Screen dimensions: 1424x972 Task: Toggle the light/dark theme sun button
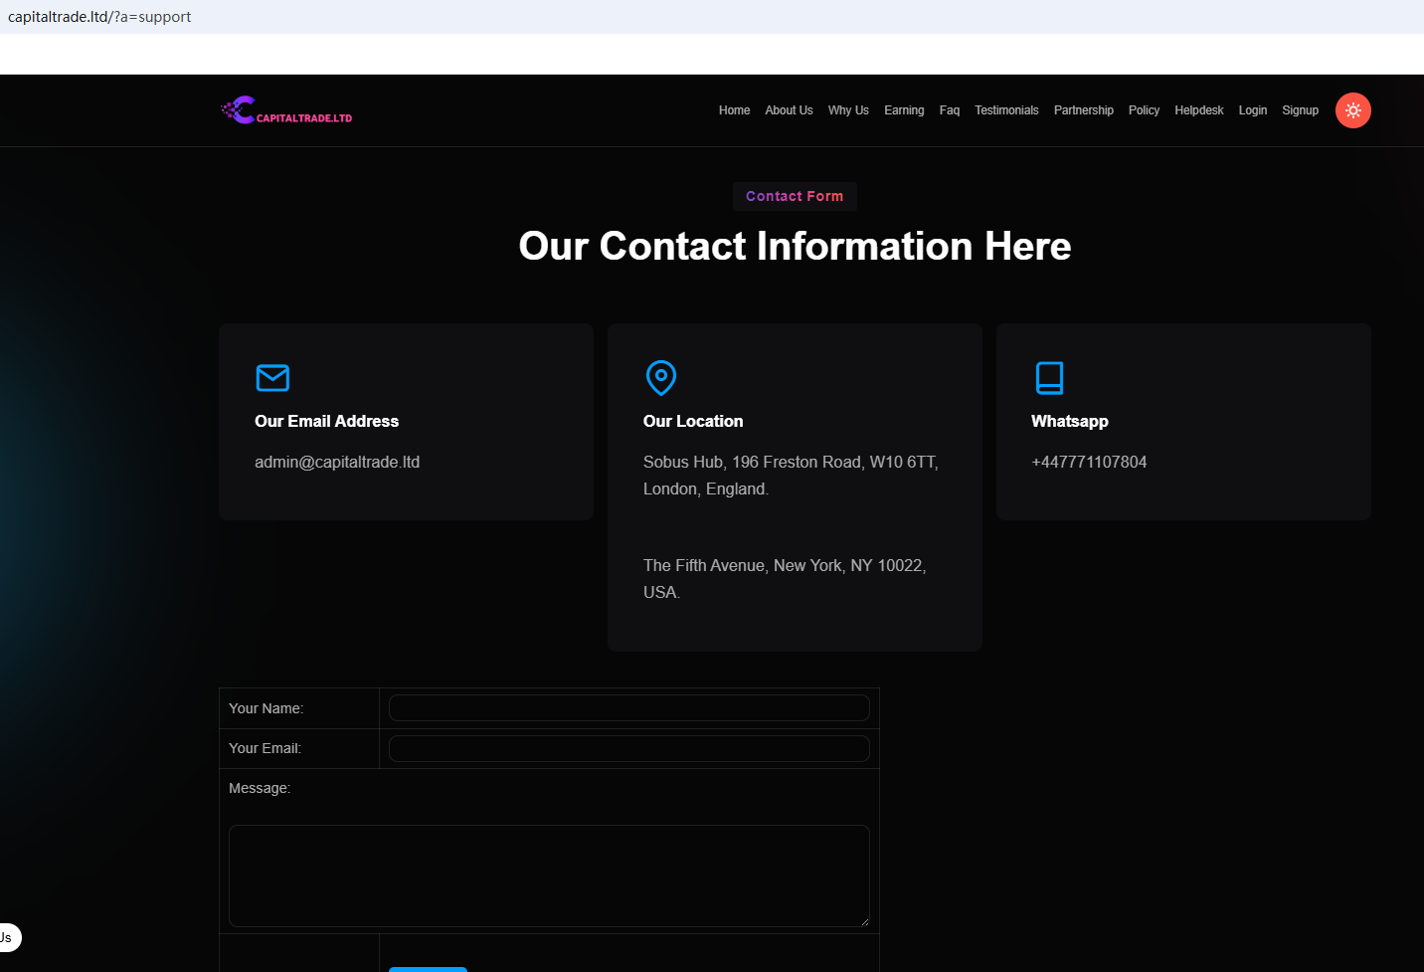pyautogui.click(x=1352, y=110)
